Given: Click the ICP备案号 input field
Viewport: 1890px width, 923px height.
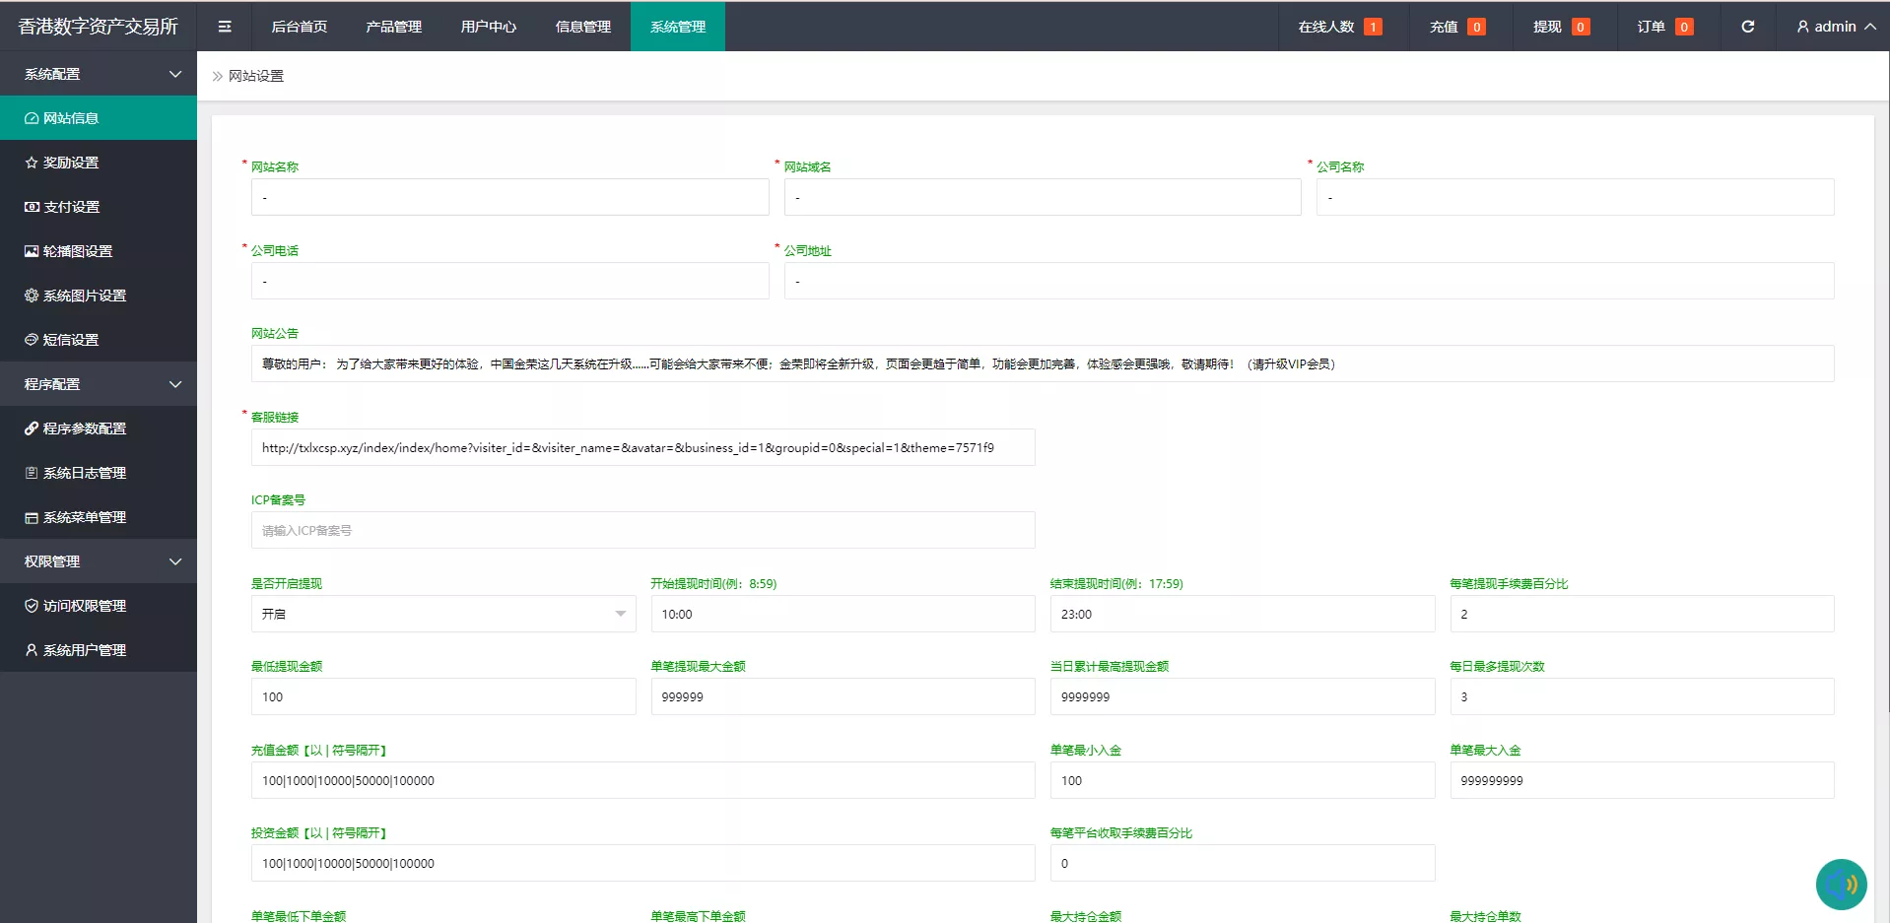Looking at the screenshot, I should pos(641,530).
